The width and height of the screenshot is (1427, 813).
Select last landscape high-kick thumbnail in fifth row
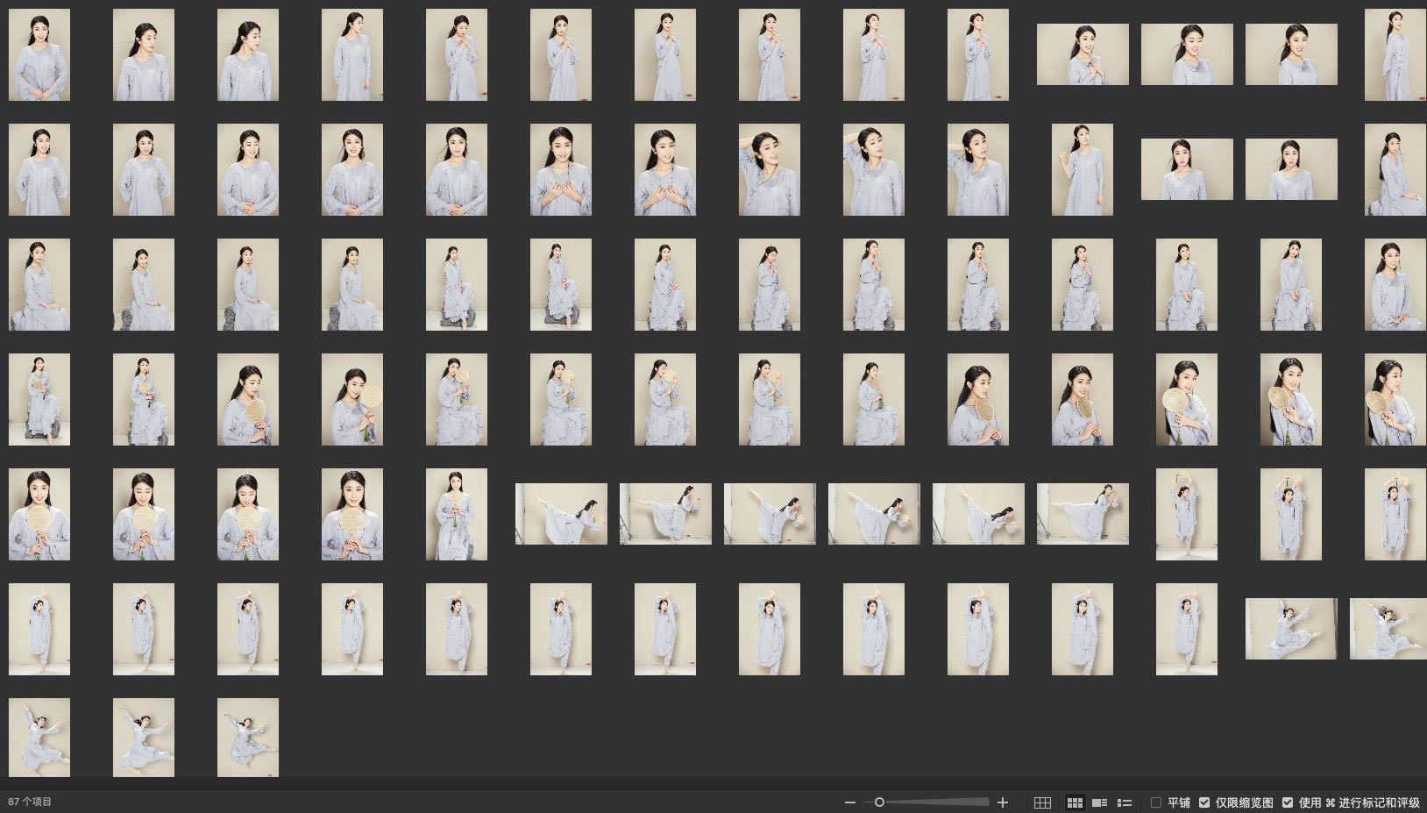click(1083, 514)
